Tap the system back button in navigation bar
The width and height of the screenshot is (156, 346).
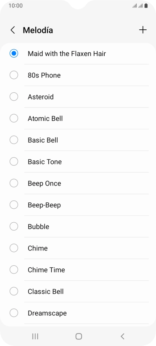[122, 336]
